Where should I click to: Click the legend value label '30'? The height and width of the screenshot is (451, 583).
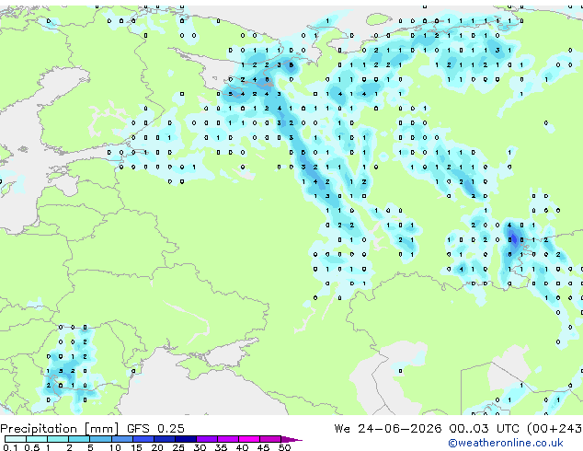coord(200,447)
